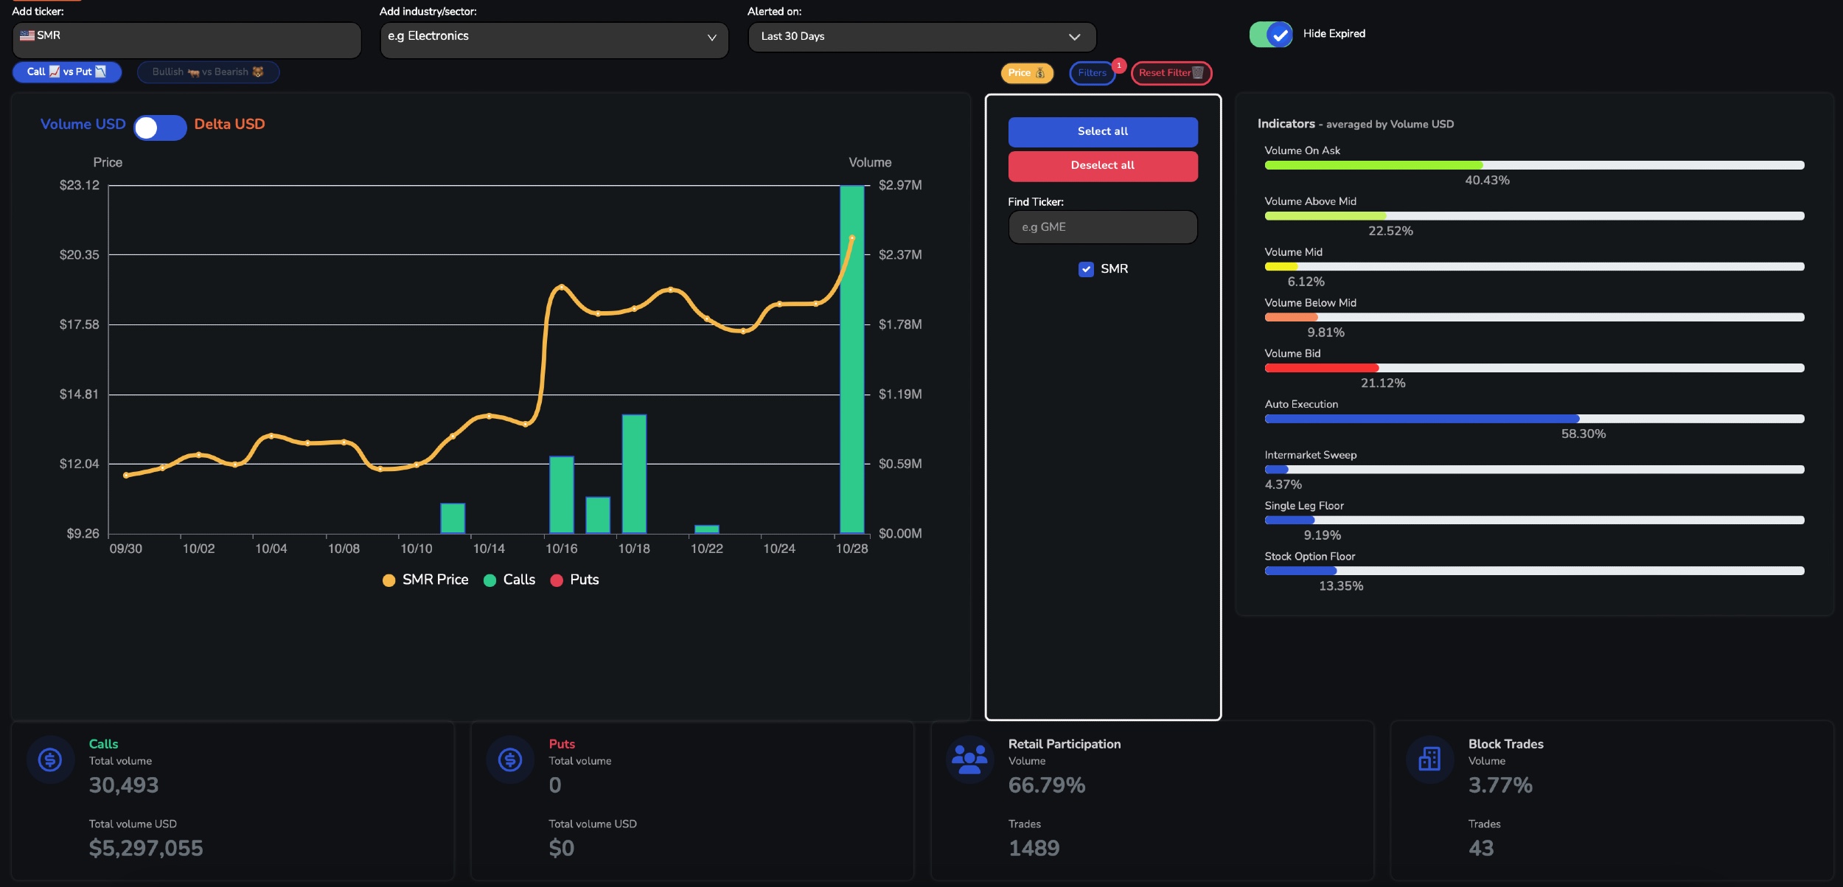Click the Reset Filter button

[x=1171, y=72]
